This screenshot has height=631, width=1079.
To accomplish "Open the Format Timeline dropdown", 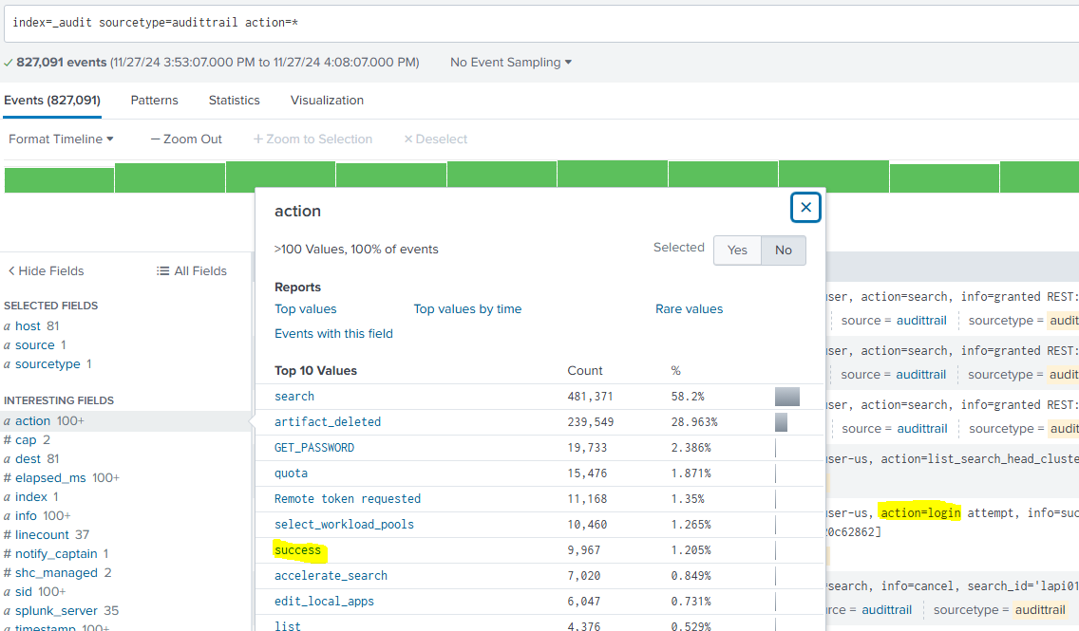I will [x=61, y=139].
